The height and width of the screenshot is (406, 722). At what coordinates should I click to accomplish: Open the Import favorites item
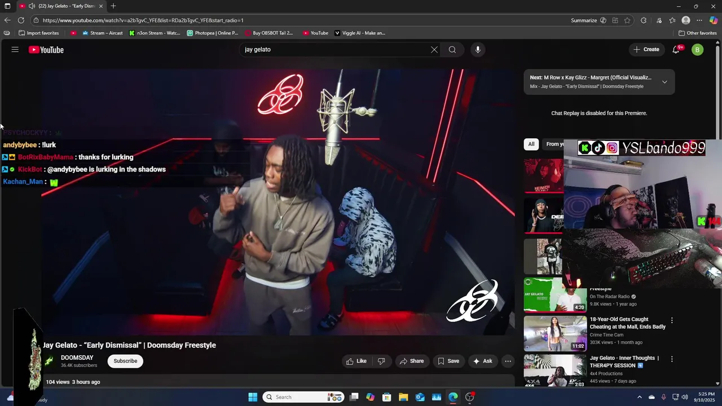coord(39,33)
